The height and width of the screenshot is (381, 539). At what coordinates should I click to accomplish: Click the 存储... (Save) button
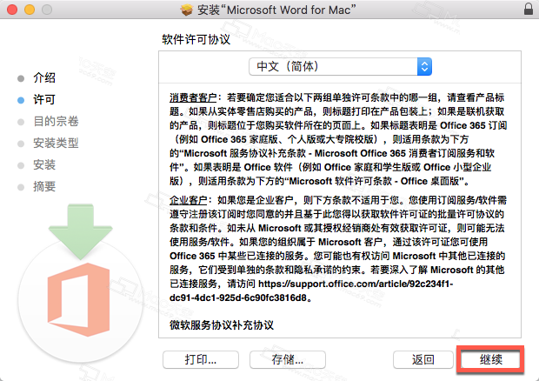click(288, 359)
